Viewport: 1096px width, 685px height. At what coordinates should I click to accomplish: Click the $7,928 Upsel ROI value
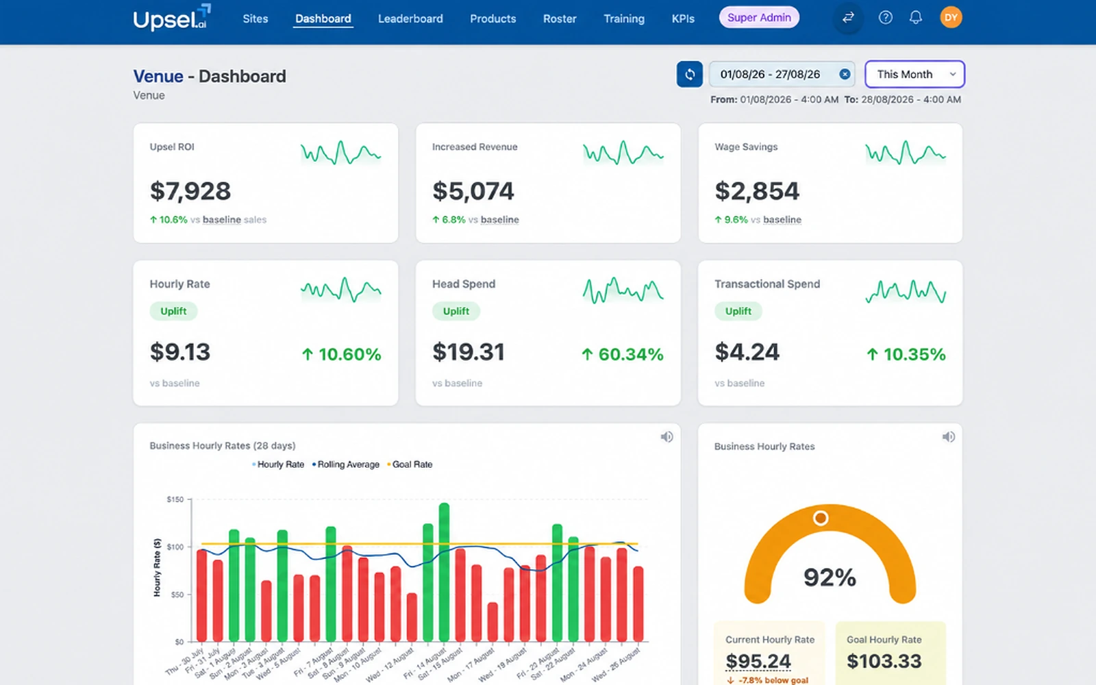190,191
